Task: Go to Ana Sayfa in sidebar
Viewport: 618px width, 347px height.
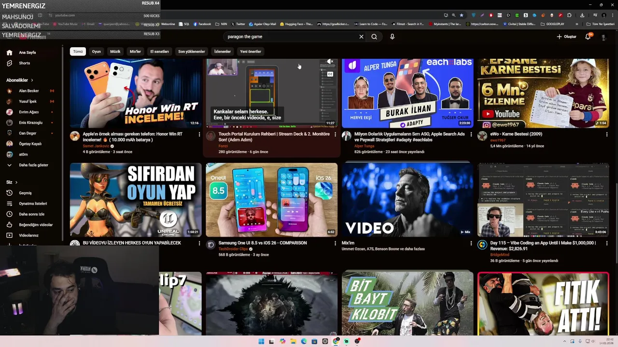Action: tap(32, 53)
